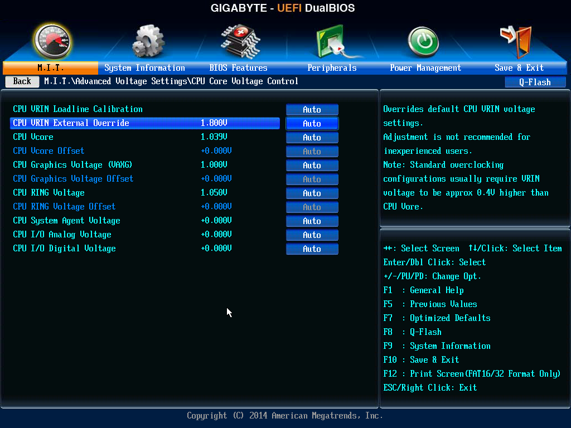Switch to Peripherals tab
This screenshot has height=428, width=571.
(x=332, y=67)
